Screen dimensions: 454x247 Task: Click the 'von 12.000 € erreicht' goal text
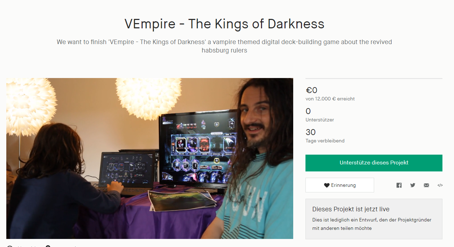[x=330, y=99]
